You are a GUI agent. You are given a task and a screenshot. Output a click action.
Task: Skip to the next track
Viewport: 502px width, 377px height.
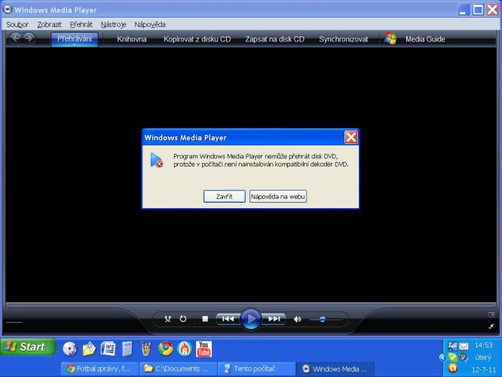pos(274,319)
